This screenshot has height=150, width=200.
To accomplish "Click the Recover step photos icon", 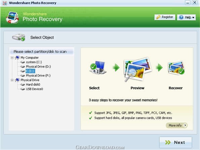I will (176, 68).
